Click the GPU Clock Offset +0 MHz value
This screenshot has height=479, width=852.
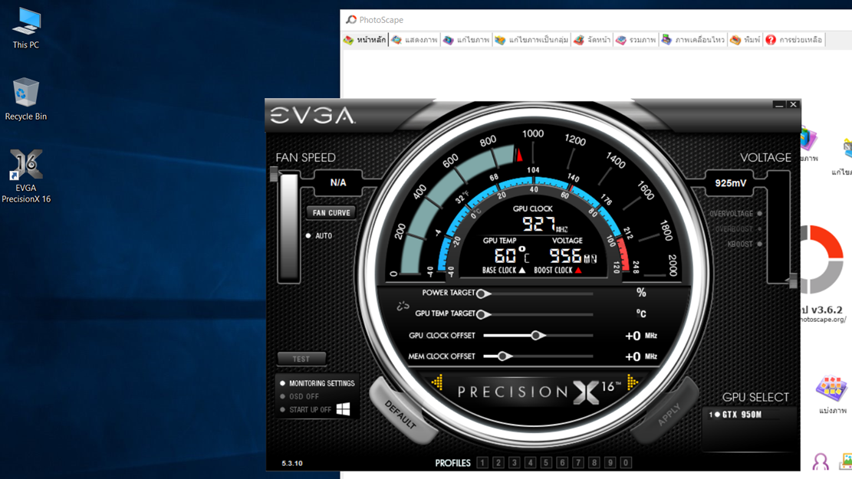coord(641,336)
